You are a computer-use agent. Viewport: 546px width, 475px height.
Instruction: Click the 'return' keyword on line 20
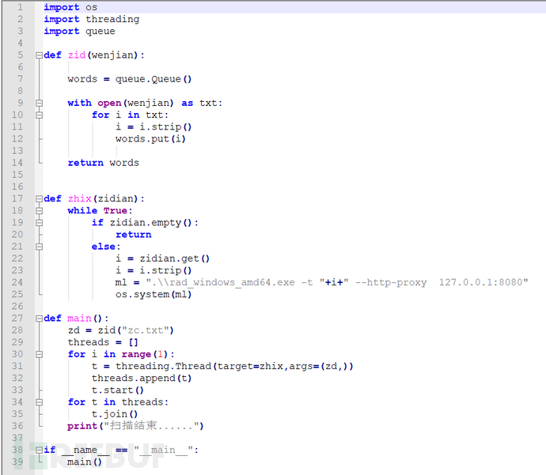[x=134, y=235]
